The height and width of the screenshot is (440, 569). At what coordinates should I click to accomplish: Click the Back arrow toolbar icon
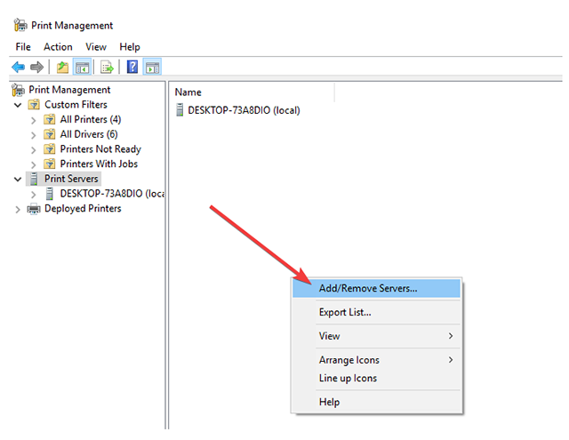click(18, 67)
